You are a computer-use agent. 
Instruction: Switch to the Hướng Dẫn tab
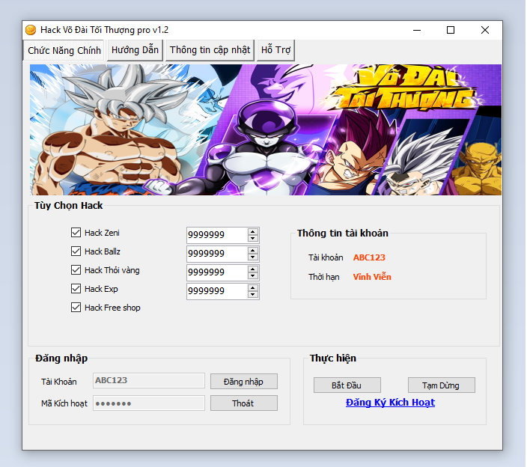pos(135,50)
